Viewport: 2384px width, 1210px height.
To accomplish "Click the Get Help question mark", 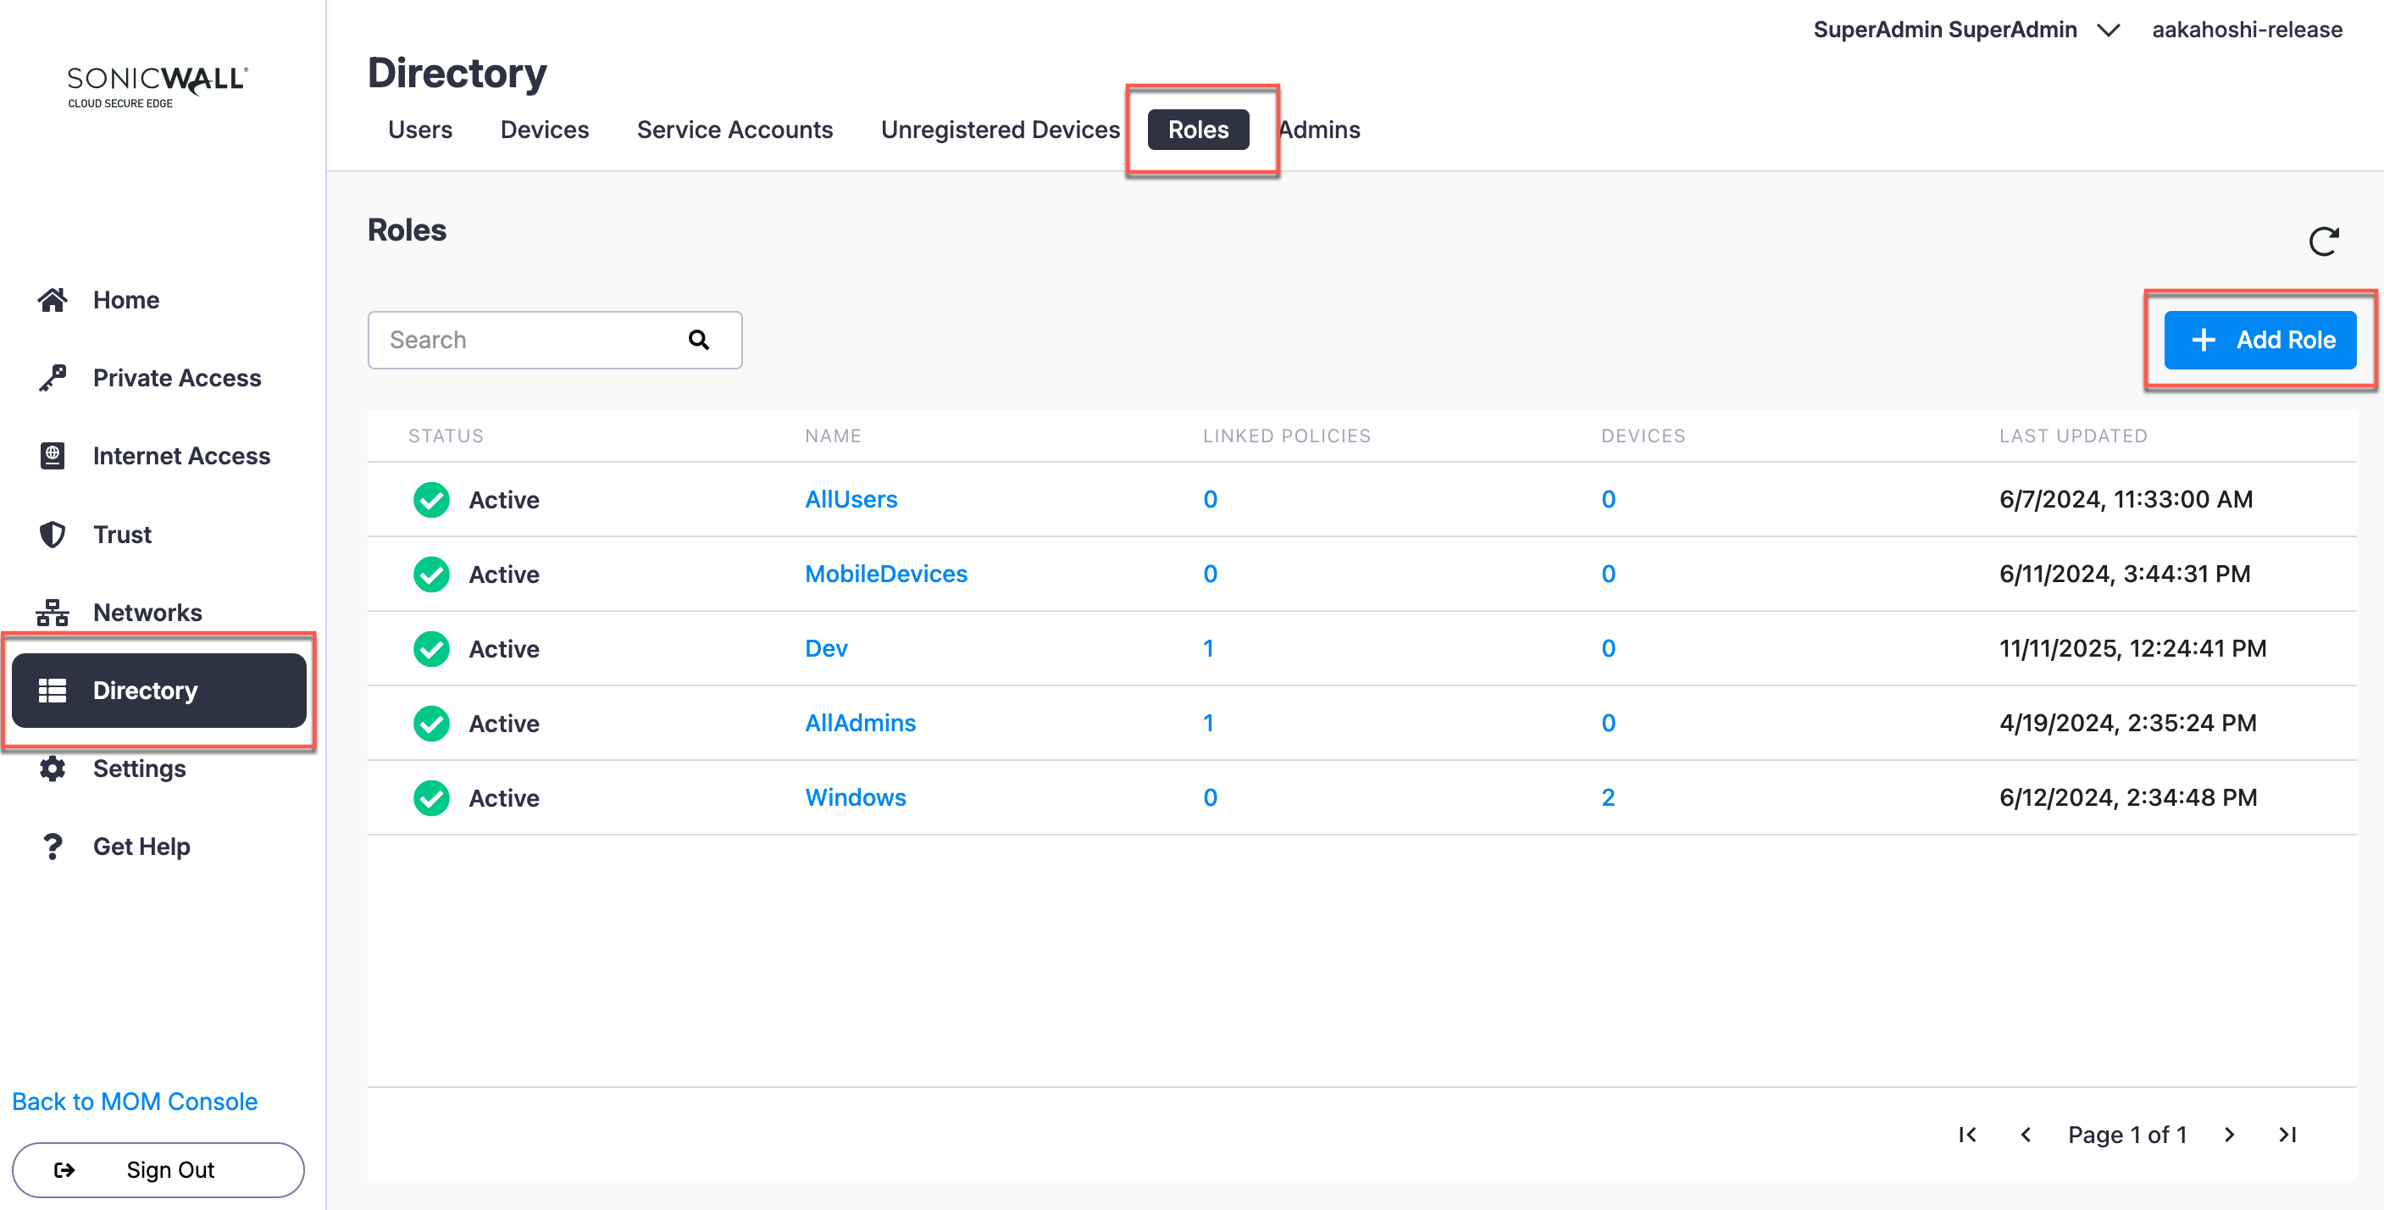I will pyautogui.click(x=141, y=846).
